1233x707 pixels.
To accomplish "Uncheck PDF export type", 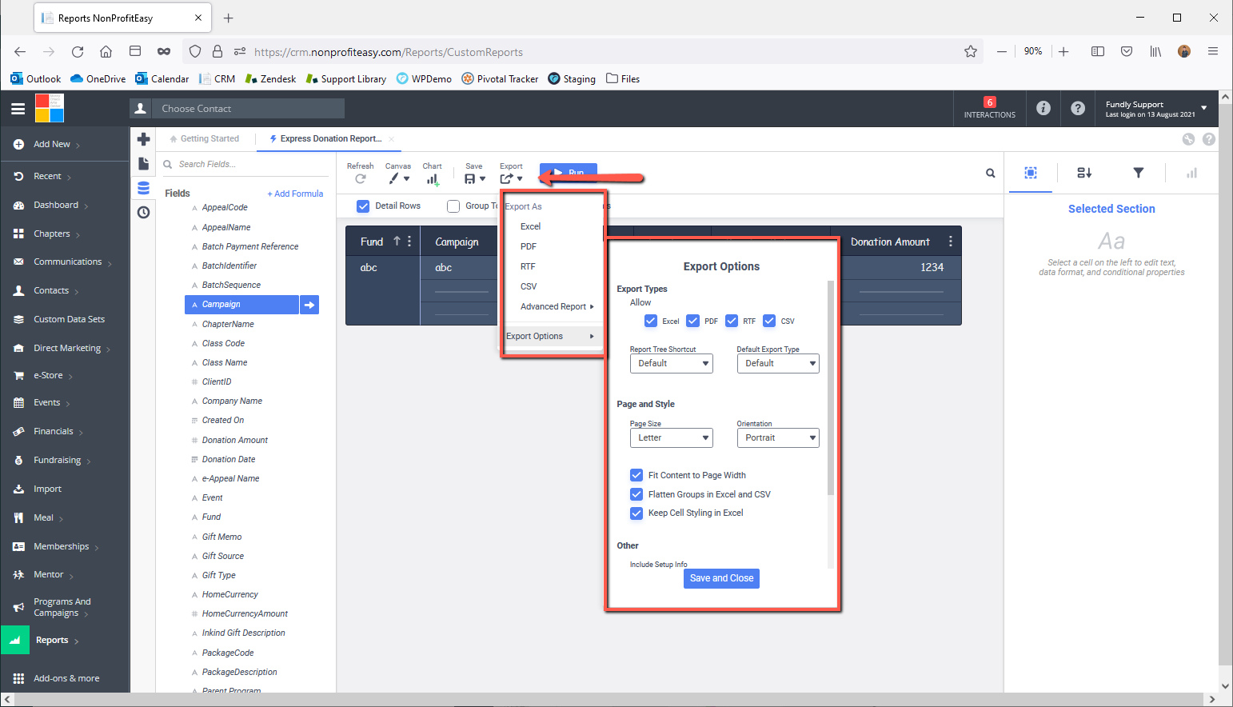I will [x=692, y=321].
